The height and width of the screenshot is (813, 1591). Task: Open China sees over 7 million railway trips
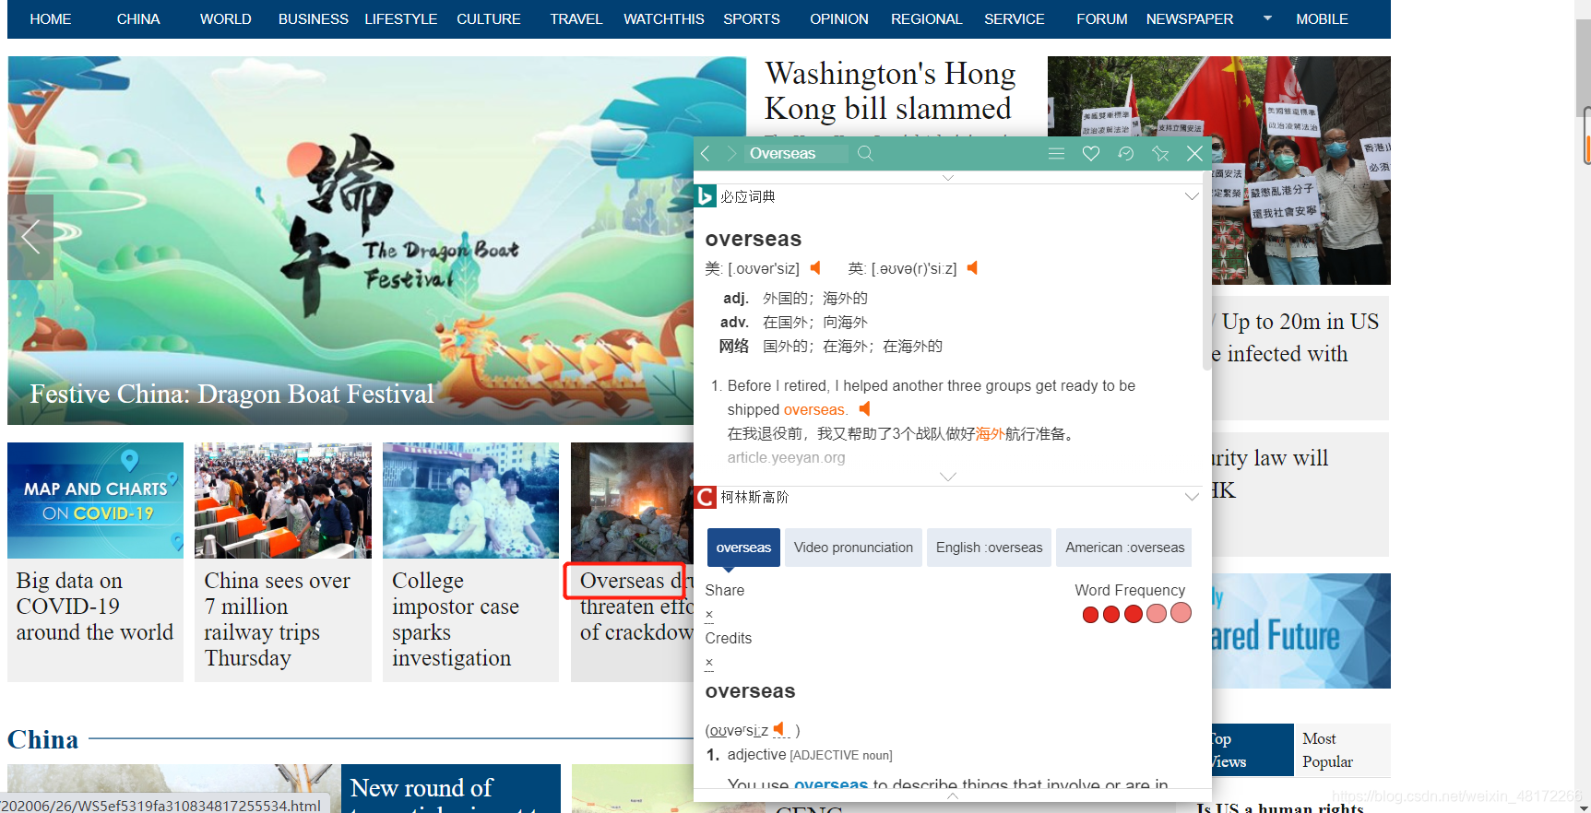(278, 619)
